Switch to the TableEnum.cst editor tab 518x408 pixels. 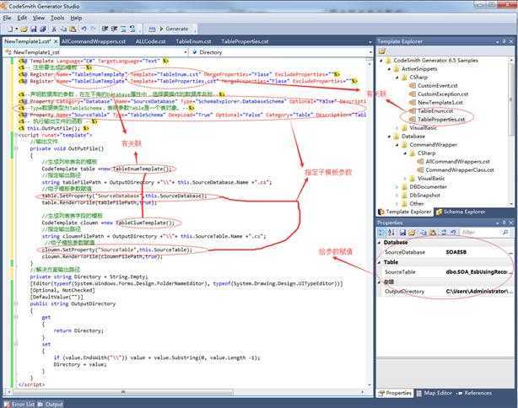193,41
